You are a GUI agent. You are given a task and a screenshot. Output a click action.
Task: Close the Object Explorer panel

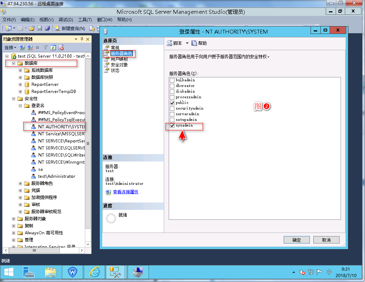88,39
